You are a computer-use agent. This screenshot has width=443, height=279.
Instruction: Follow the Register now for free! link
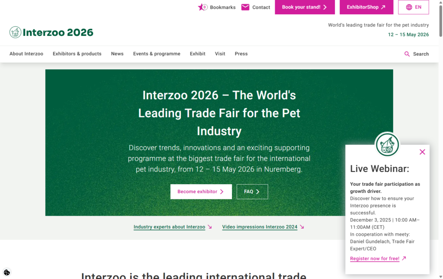coord(375,259)
